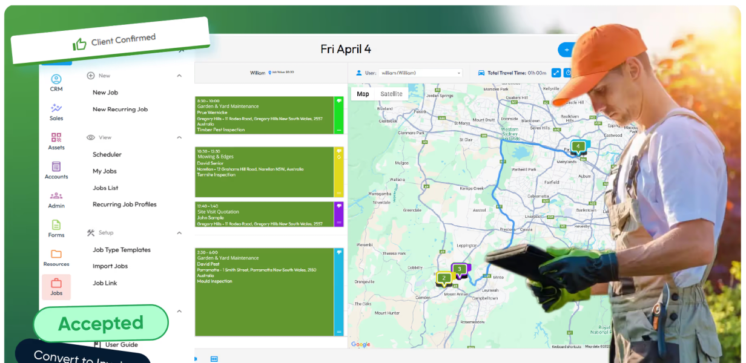Click the yellow status strip on Mowing job
This screenshot has width=746, height=363.
coord(339,172)
